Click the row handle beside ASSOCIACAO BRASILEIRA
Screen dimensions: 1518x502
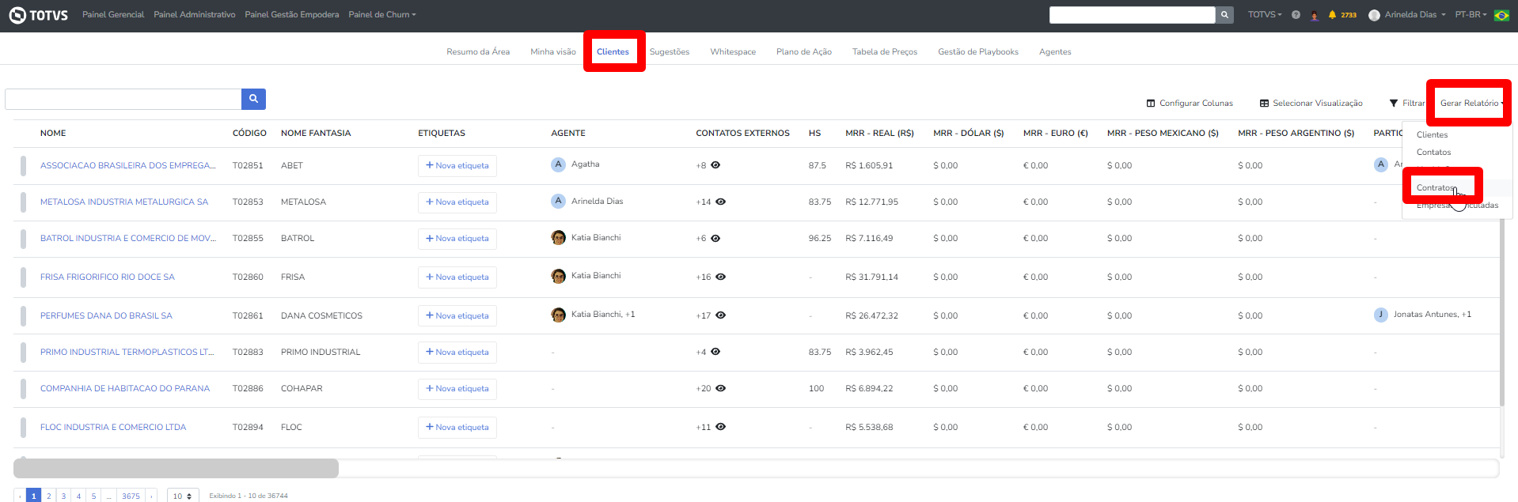coord(23,166)
